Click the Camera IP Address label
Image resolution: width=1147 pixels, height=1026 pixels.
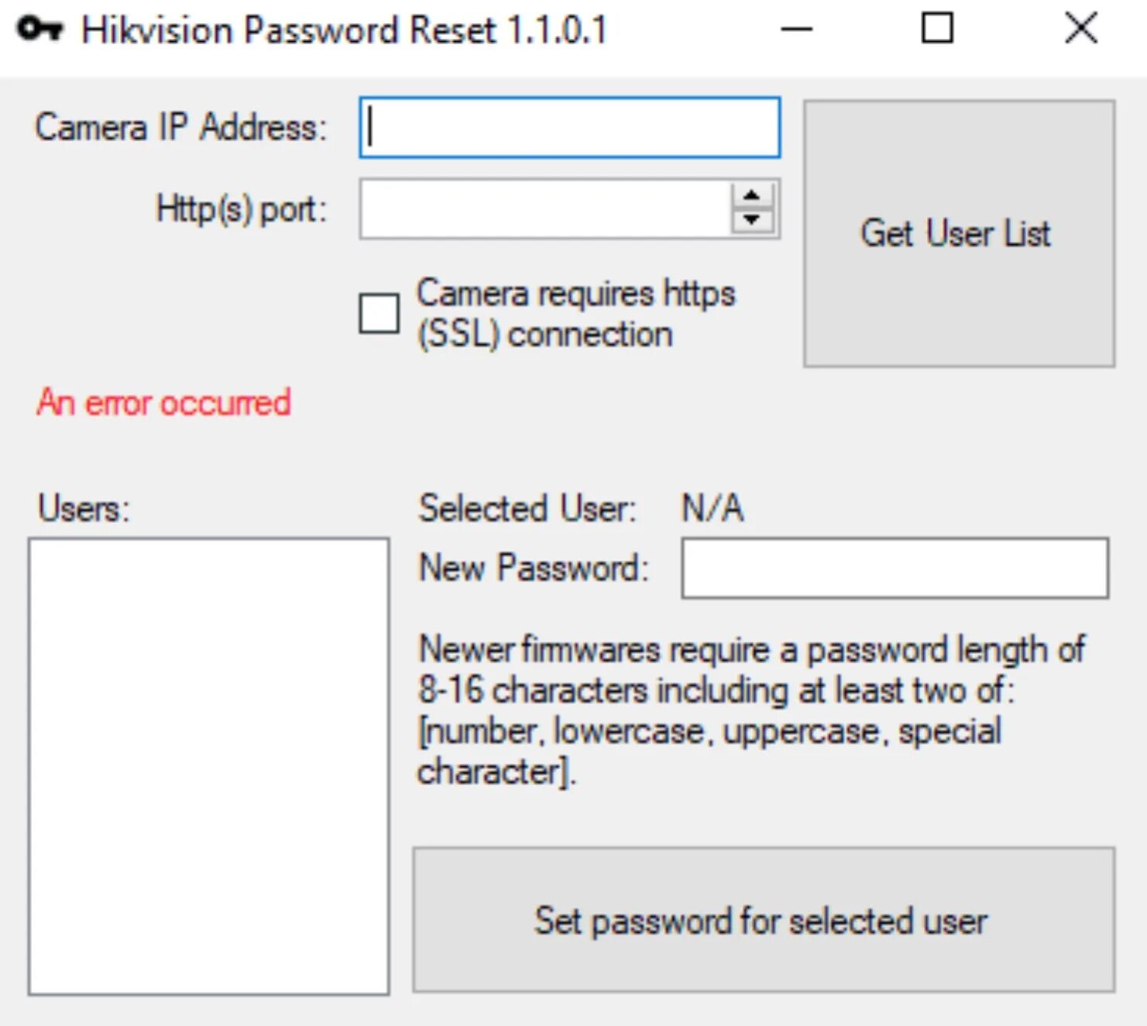(180, 128)
